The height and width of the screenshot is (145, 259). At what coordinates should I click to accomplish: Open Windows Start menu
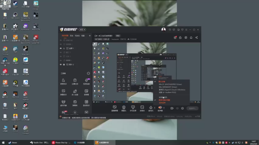[x=3, y=142]
